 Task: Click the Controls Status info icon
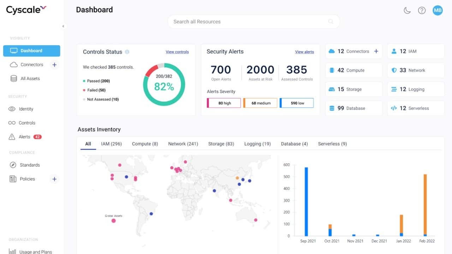tap(127, 52)
